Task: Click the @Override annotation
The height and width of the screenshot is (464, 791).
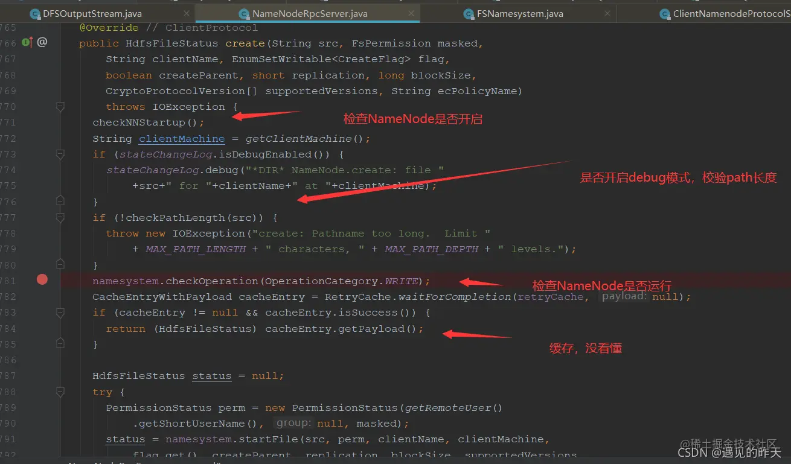Action: click(109, 28)
